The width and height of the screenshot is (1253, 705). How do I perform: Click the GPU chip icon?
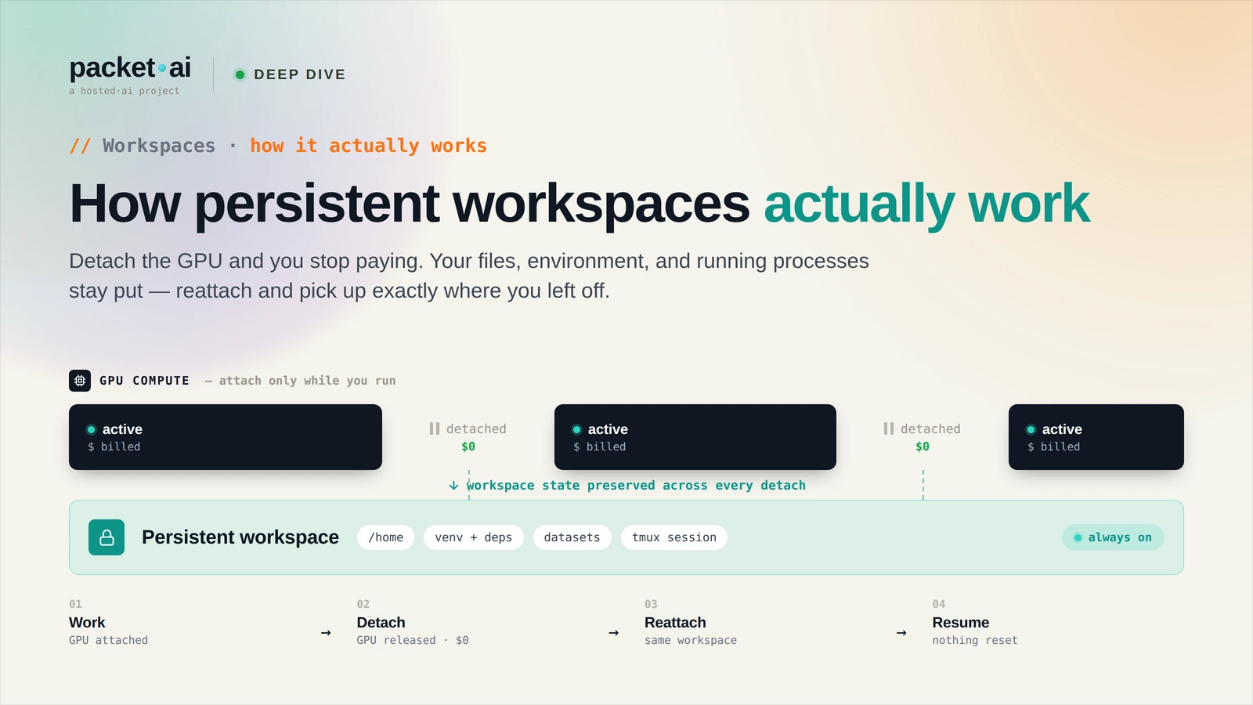click(x=80, y=381)
